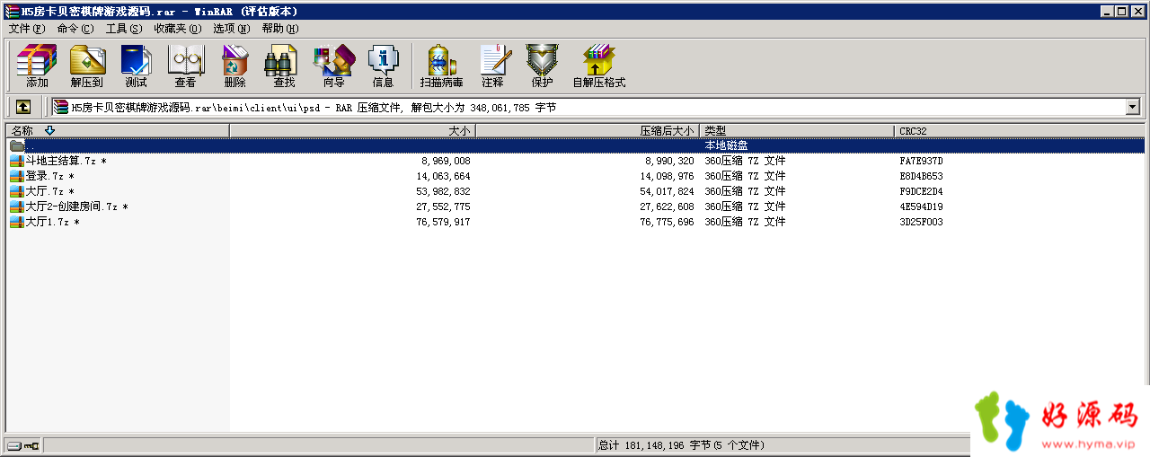Click packed size 8,990,320

pyautogui.click(x=669, y=161)
